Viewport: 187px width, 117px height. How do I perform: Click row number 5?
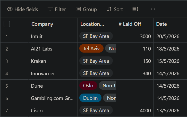(x=7, y=86)
